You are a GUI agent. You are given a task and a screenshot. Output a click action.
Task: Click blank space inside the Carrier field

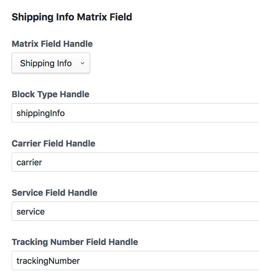pyautogui.click(x=182, y=162)
